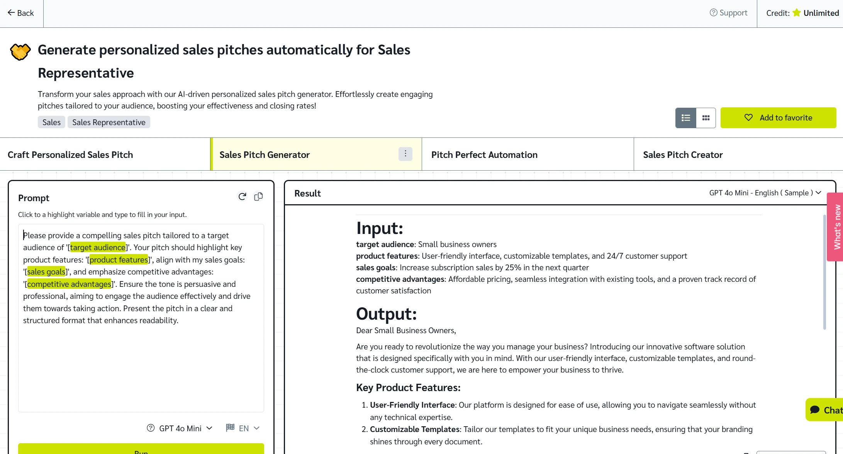The image size is (843, 454).
Task: Fill in the target audience variable
Action: [98, 247]
